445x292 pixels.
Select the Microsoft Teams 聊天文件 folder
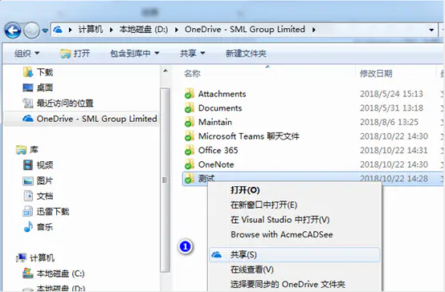249,136
